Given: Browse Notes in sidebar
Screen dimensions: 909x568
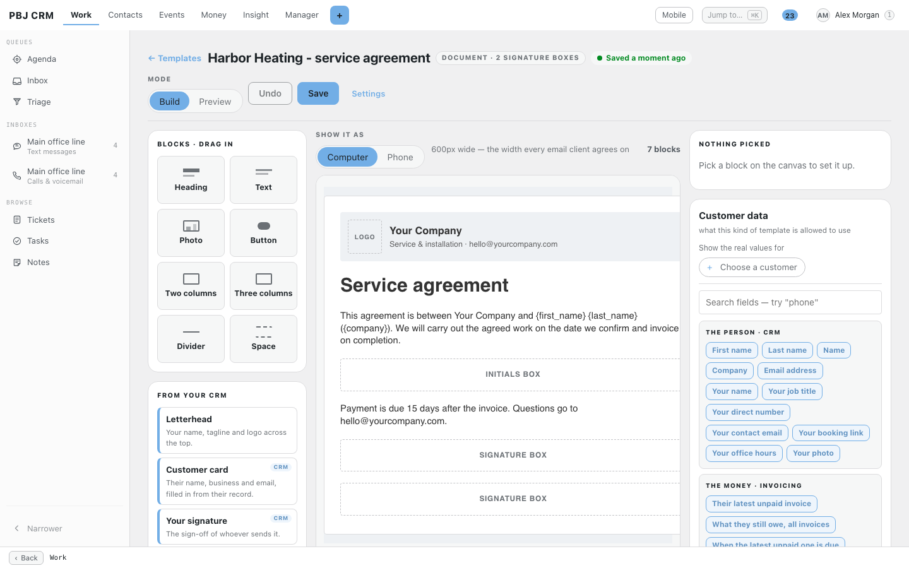Looking at the screenshot, I should pyautogui.click(x=64, y=263).
